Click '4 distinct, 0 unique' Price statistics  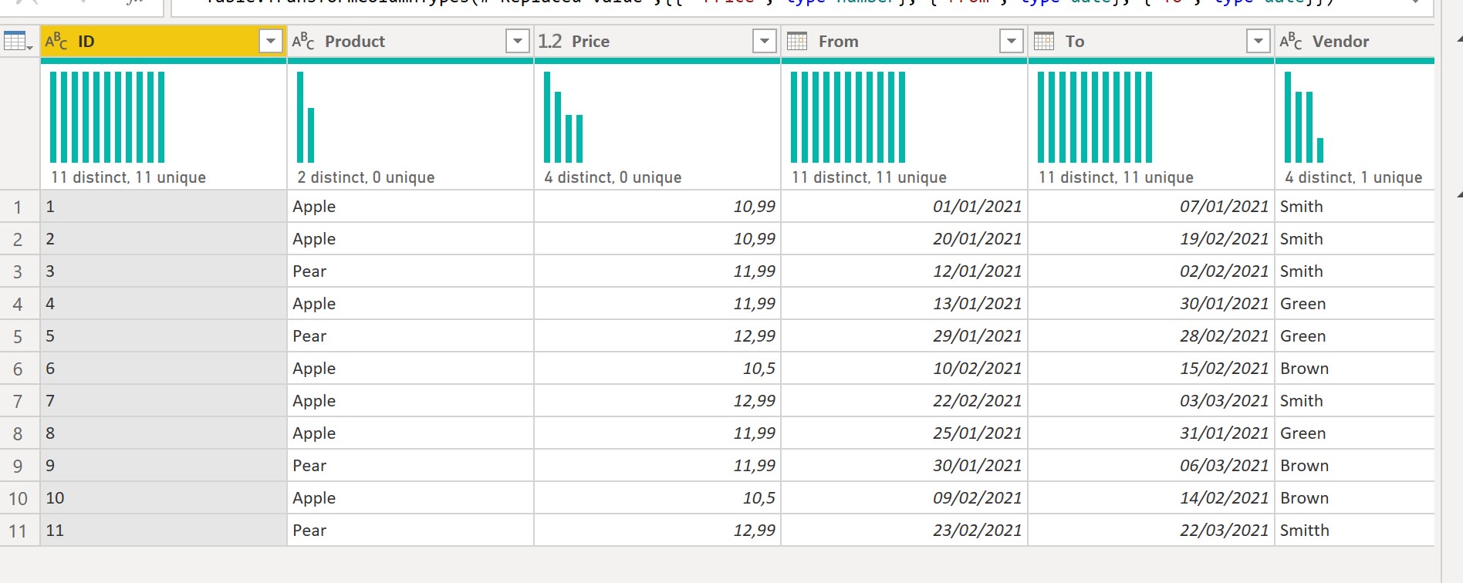[613, 177]
